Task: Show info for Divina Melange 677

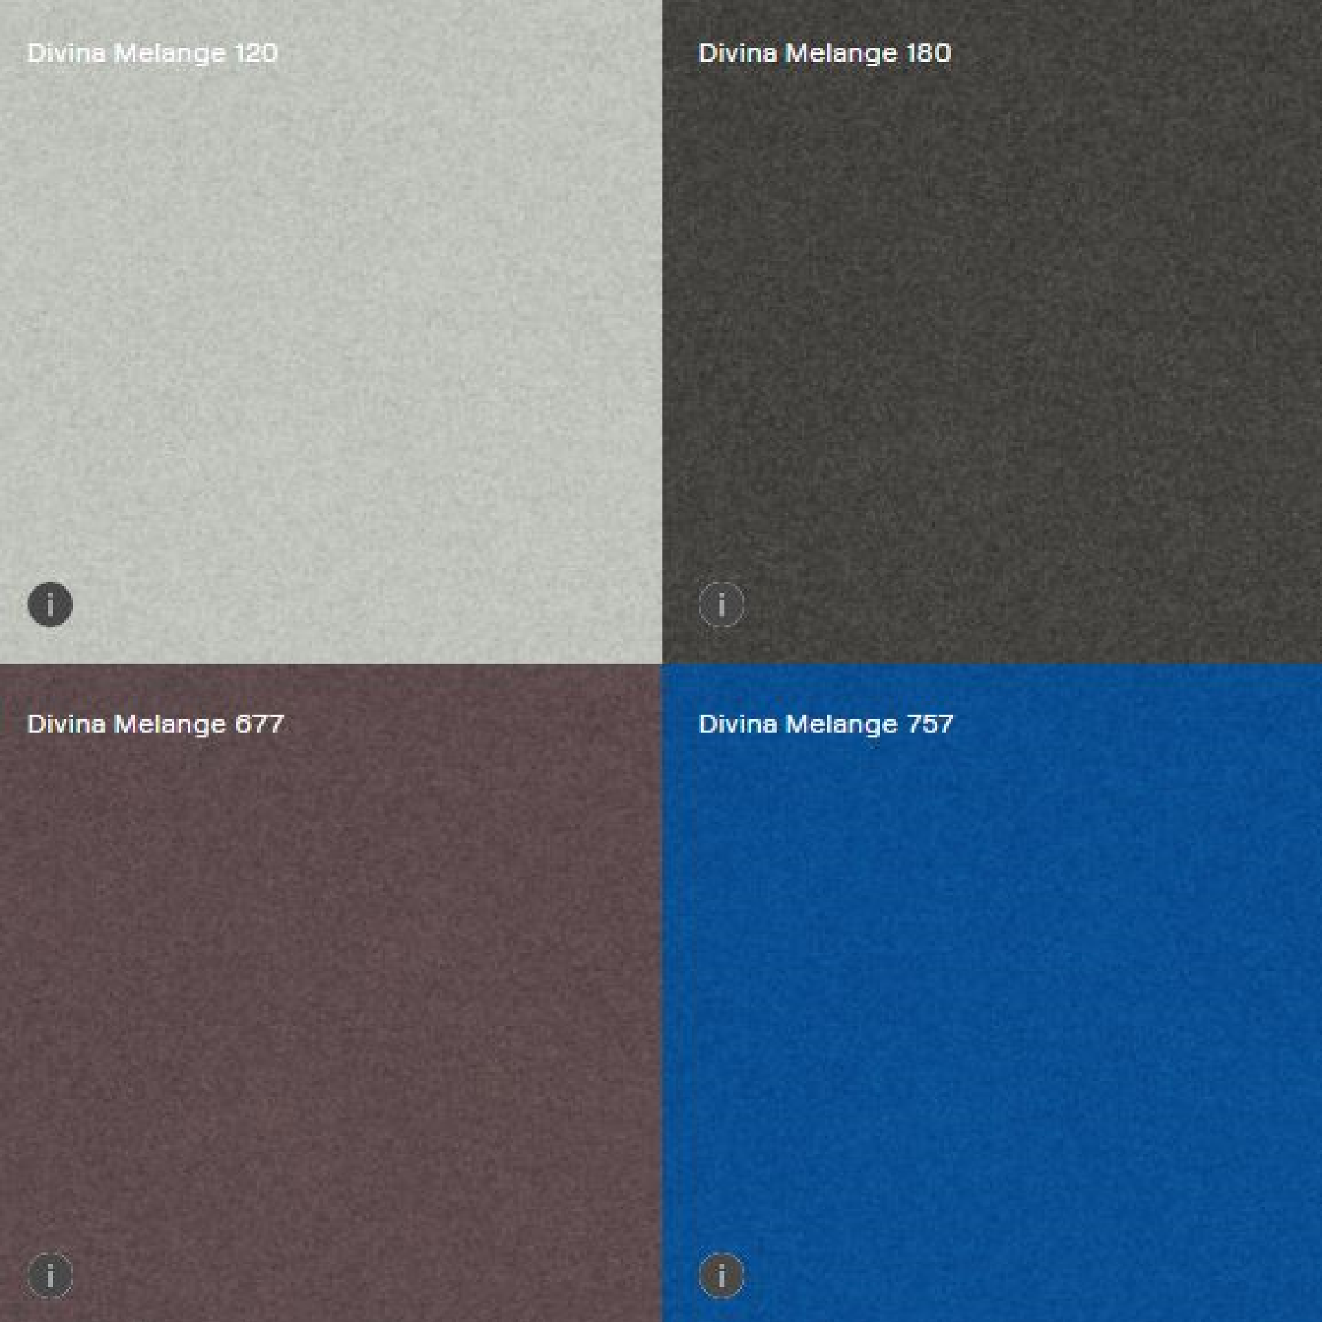Action: [50, 1275]
